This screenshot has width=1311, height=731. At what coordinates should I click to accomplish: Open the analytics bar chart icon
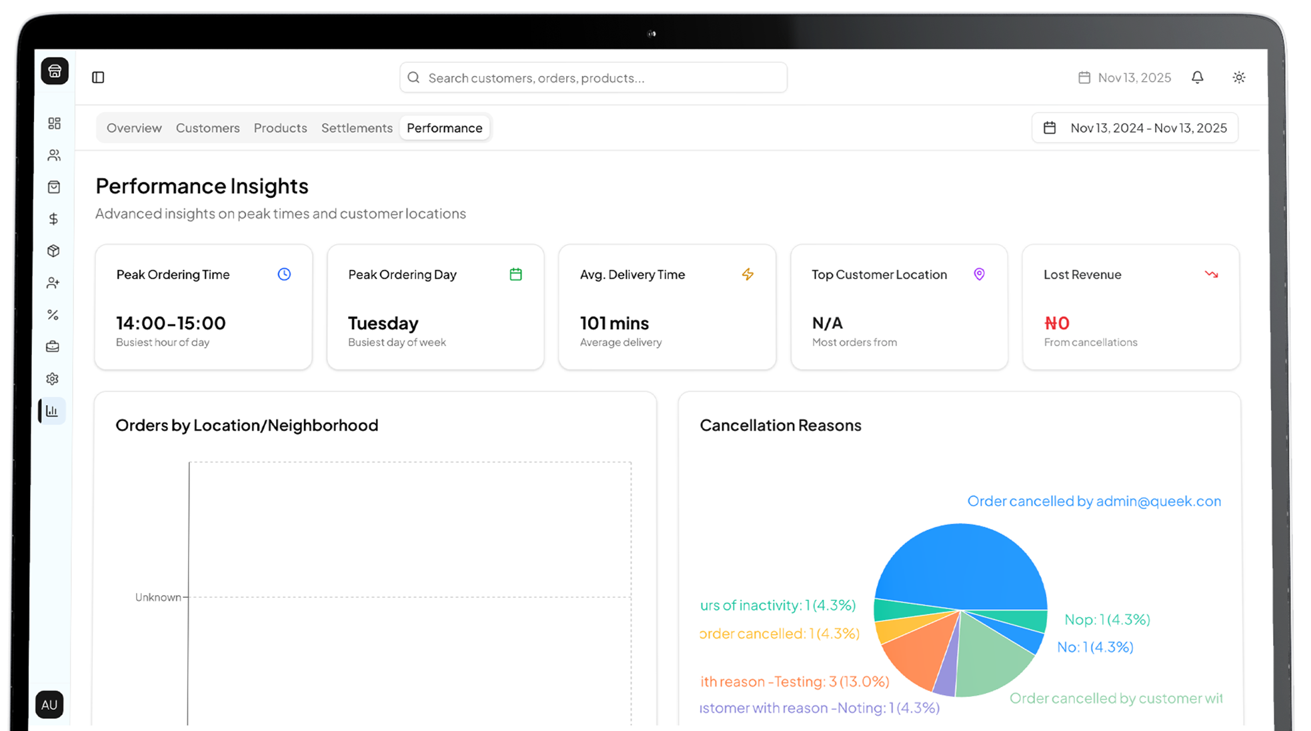click(52, 411)
